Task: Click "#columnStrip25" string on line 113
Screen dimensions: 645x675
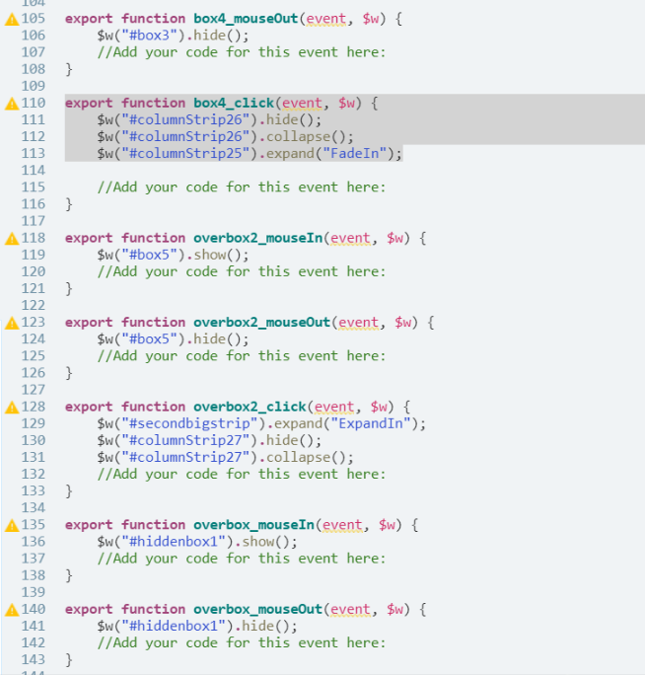Action: click(185, 153)
